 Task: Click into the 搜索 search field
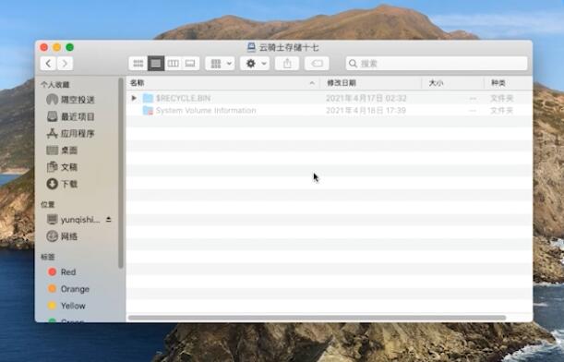[x=437, y=64]
